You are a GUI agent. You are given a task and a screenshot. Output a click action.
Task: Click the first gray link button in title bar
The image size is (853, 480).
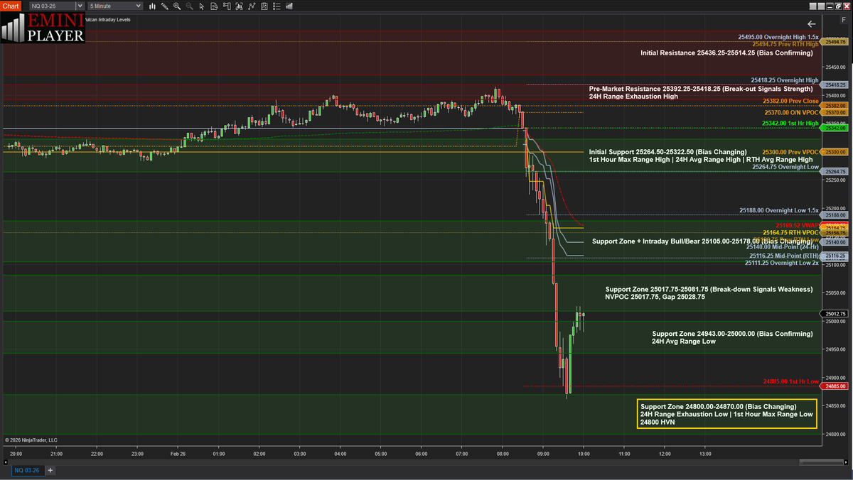tap(812, 6)
